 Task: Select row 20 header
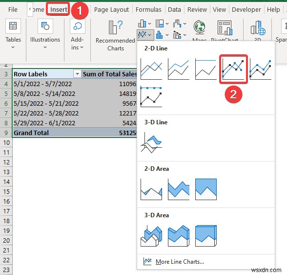6,240
